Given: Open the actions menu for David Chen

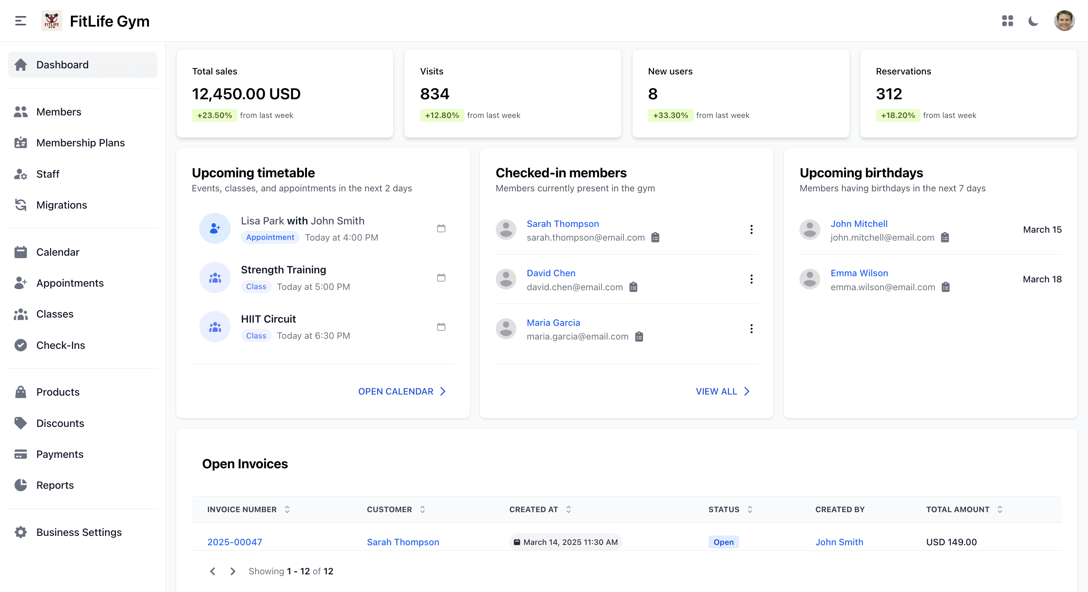Looking at the screenshot, I should tap(751, 279).
